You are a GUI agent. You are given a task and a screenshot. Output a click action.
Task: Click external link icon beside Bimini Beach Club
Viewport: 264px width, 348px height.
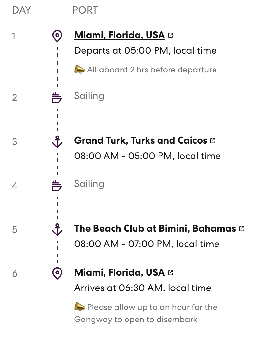[x=241, y=229]
